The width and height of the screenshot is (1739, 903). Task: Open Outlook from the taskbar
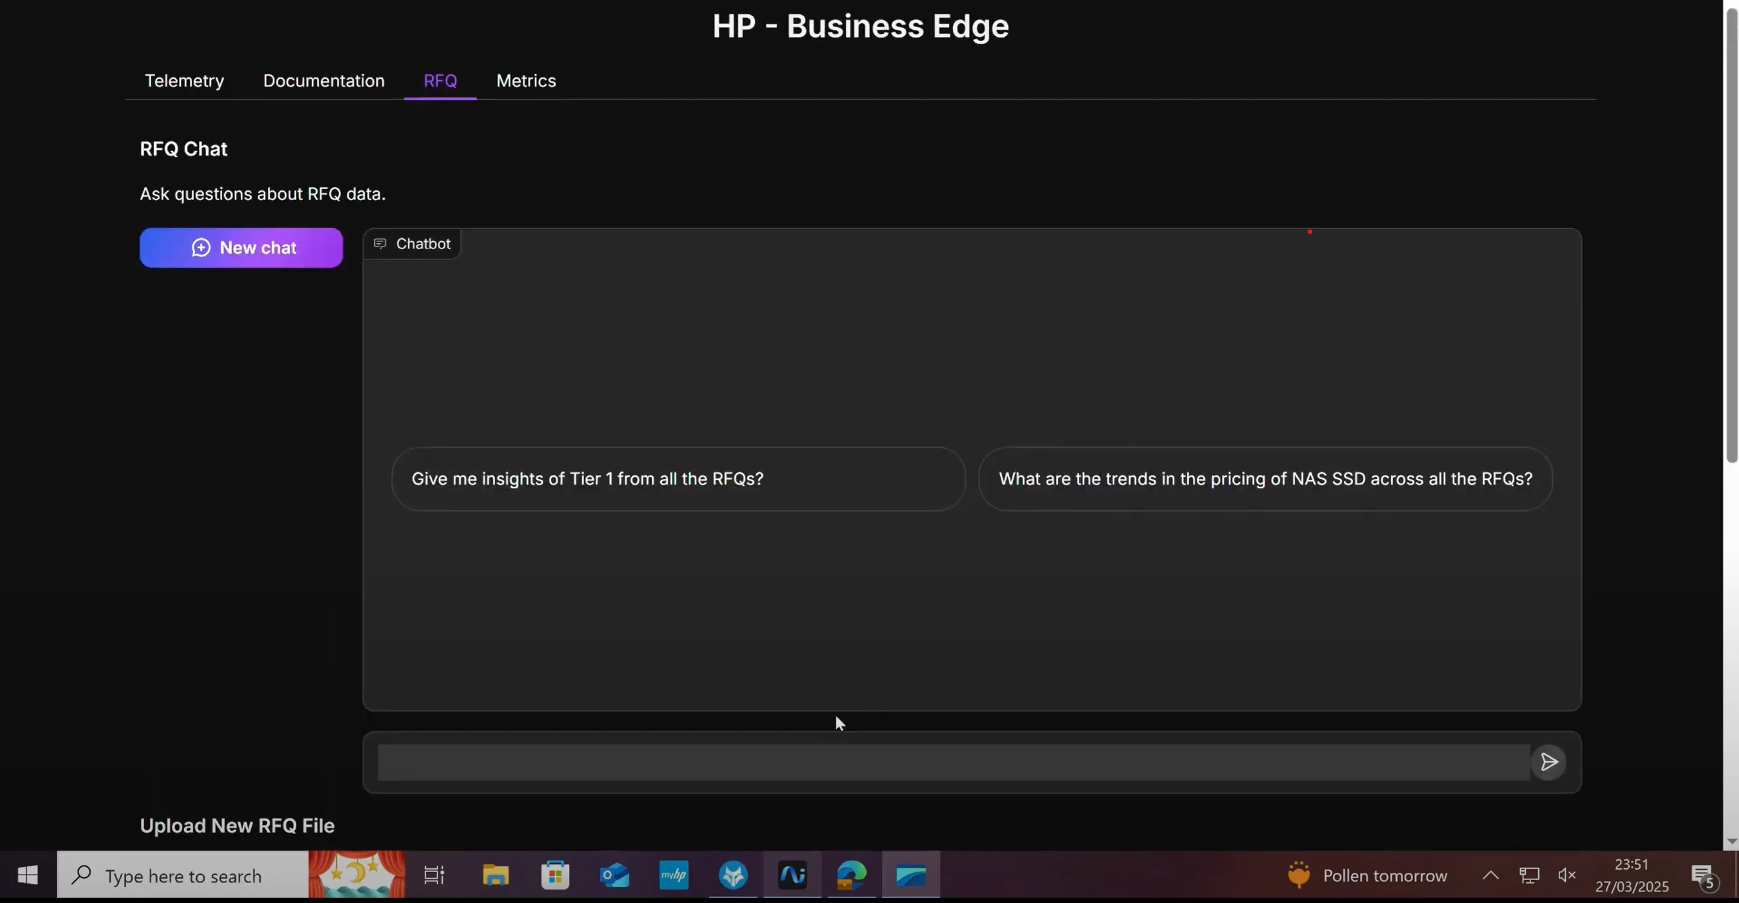(x=614, y=875)
